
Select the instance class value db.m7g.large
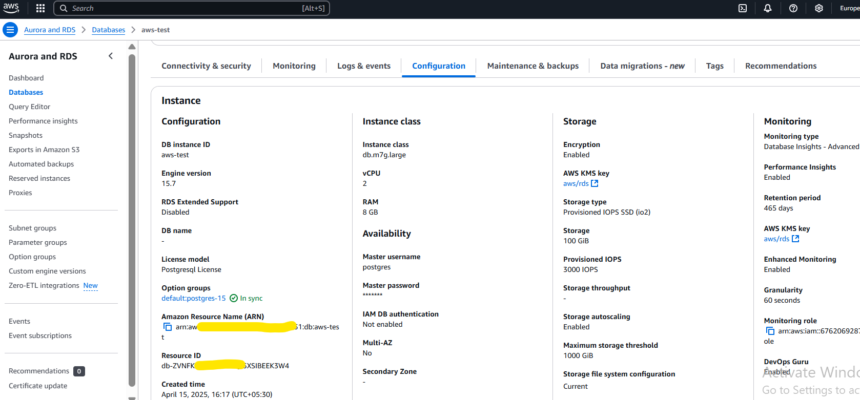(384, 155)
